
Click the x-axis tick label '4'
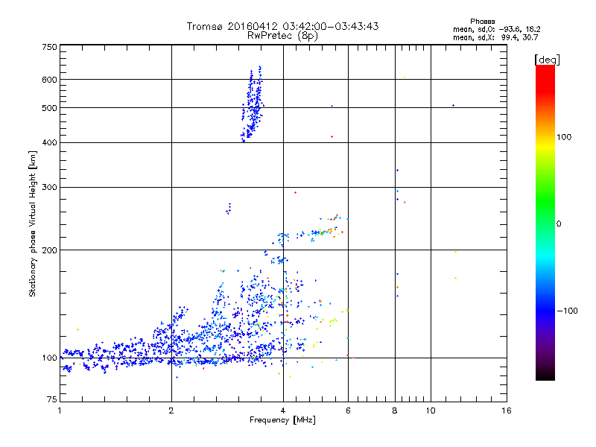point(283,410)
